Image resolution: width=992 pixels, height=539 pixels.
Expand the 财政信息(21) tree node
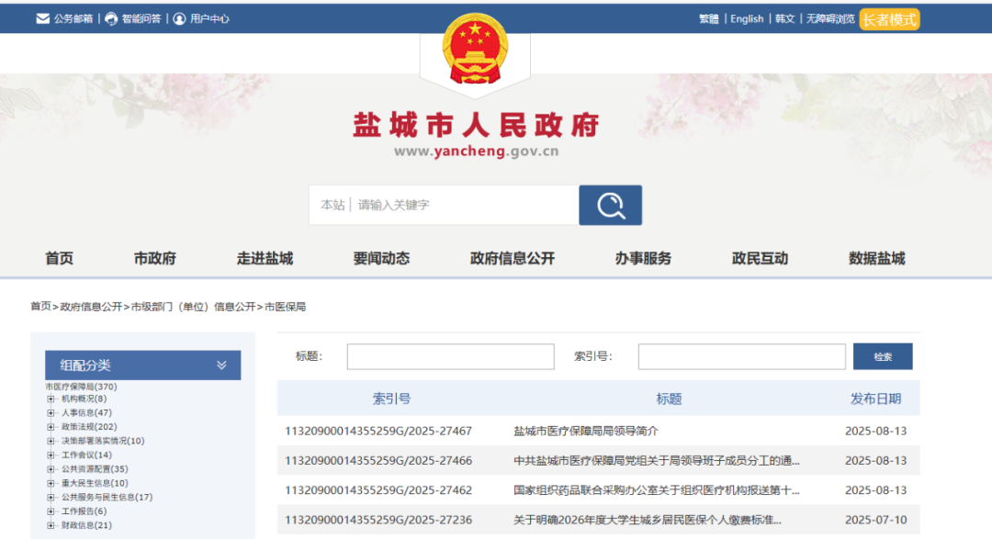pyautogui.click(x=51, y=525)
